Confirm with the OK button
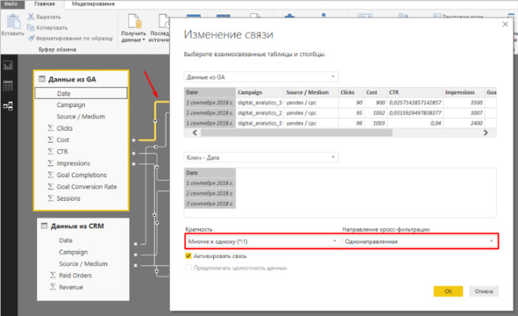Screen dimensions: 518x316 click(x=448, y=291)
